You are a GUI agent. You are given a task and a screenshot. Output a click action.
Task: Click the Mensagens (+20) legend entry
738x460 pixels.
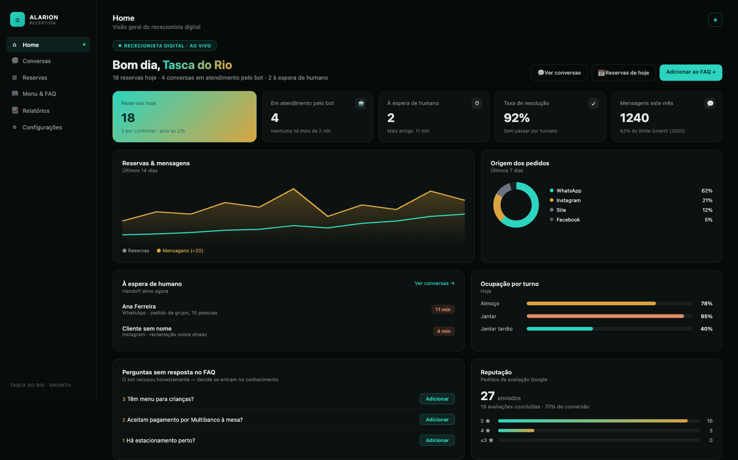coord(180,251)
